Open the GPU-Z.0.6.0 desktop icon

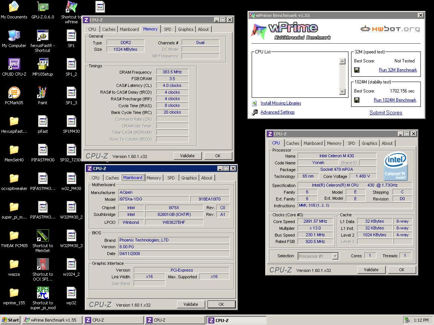coord(43,10)
